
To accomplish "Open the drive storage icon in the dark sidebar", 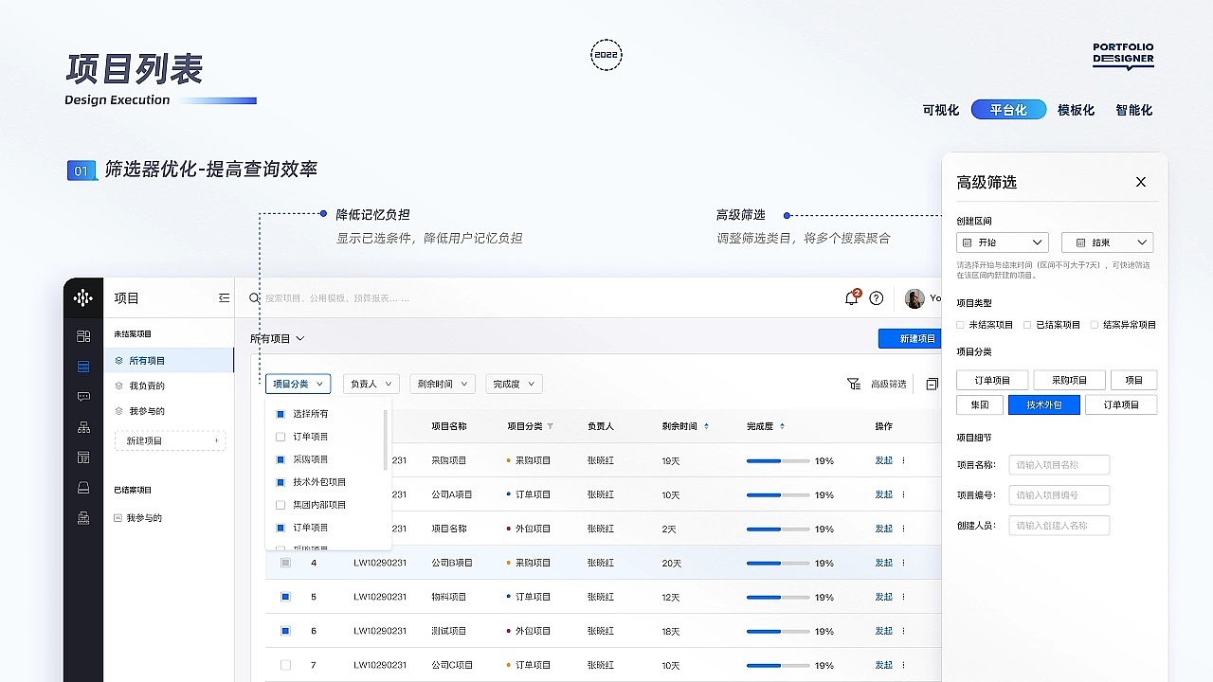I will coord(83,488).
